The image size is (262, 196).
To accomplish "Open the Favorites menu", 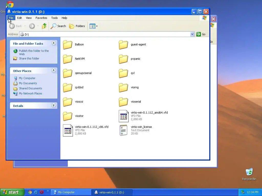I will tap(41, 18).
